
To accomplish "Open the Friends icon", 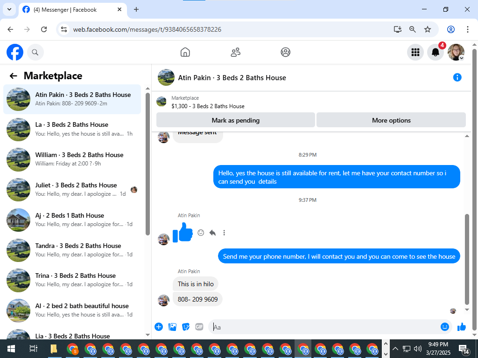I will pos(235,52).
